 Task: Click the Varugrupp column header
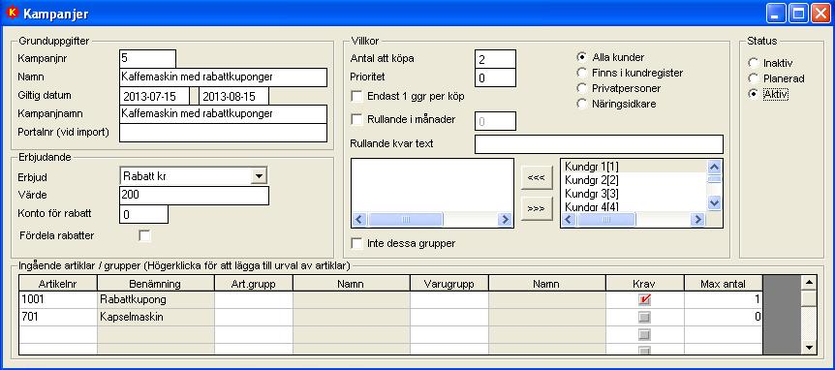[x=448, y=284]
